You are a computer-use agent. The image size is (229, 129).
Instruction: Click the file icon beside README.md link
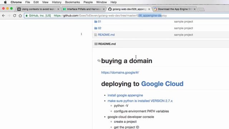pos(96,35)
